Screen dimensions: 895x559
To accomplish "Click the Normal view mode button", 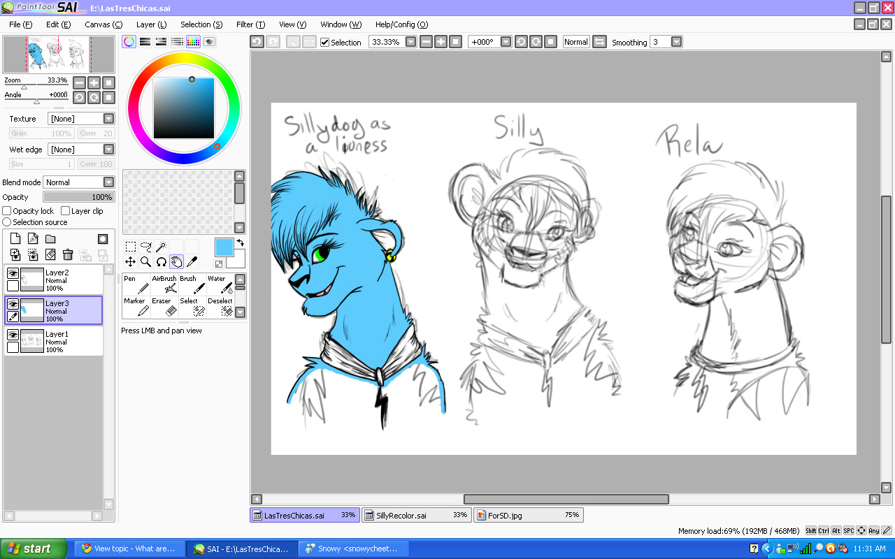I will click(575, 42).
